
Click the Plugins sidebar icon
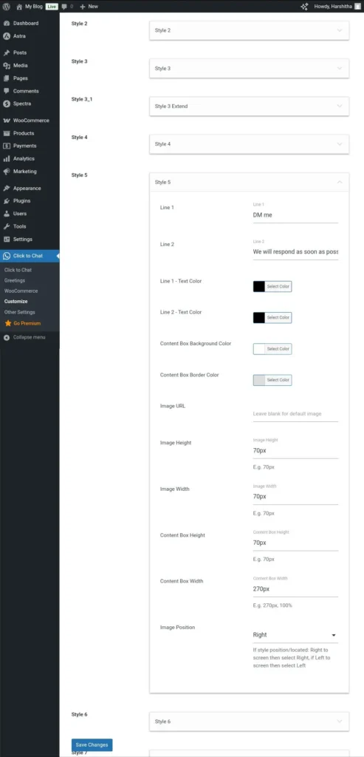click(7, 201)
